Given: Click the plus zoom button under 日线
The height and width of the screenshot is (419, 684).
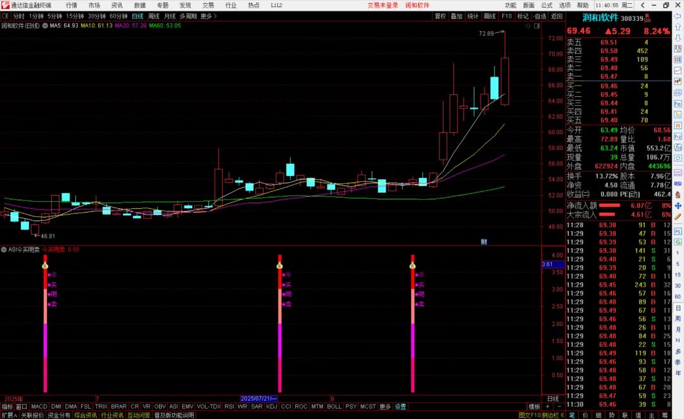Looking at the screenshot, I should (x=547, y=406).
